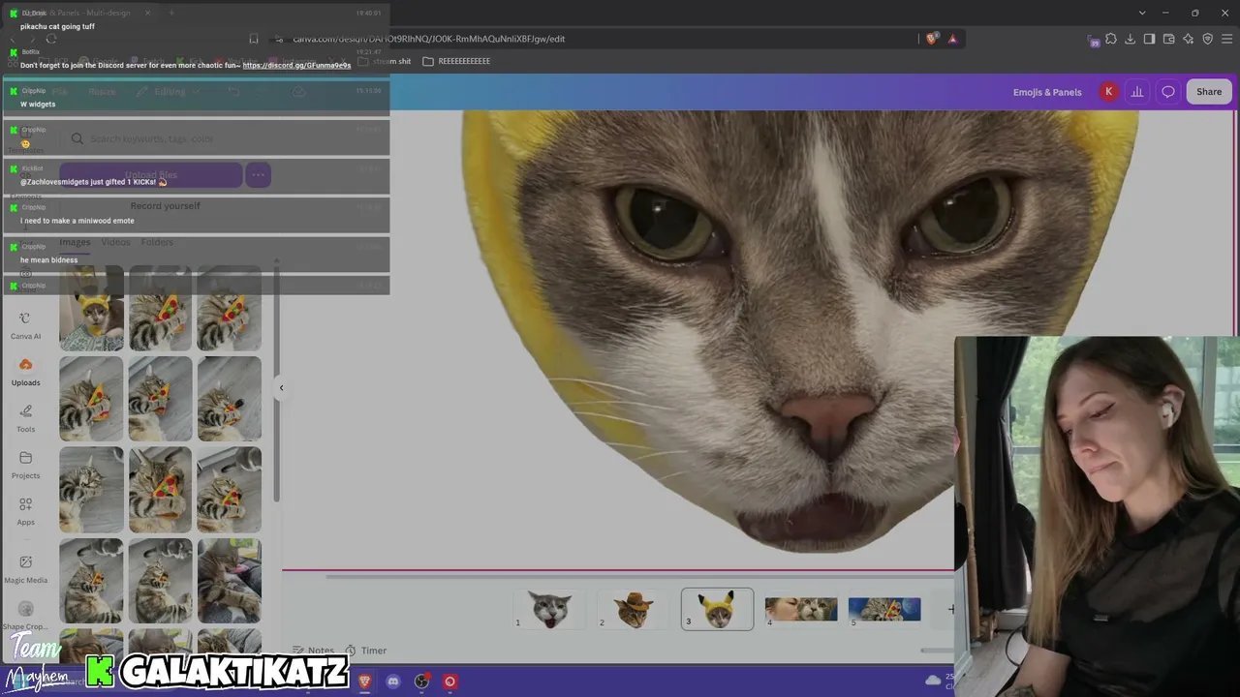Screen dimensions: 1240x697
Task: Click the Emojis & Panels design title
Action: pos(1047,92)
